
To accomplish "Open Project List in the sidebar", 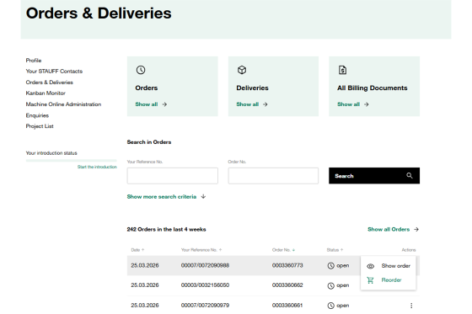I will [x=40, y=126].
